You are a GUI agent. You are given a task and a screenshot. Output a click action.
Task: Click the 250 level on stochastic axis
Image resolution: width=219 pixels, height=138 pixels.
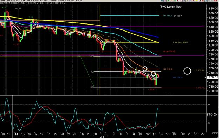[209, 105]
